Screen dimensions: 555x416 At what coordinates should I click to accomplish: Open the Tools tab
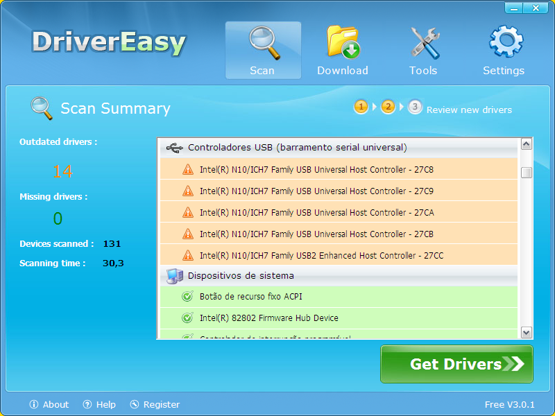pos(423,50)
